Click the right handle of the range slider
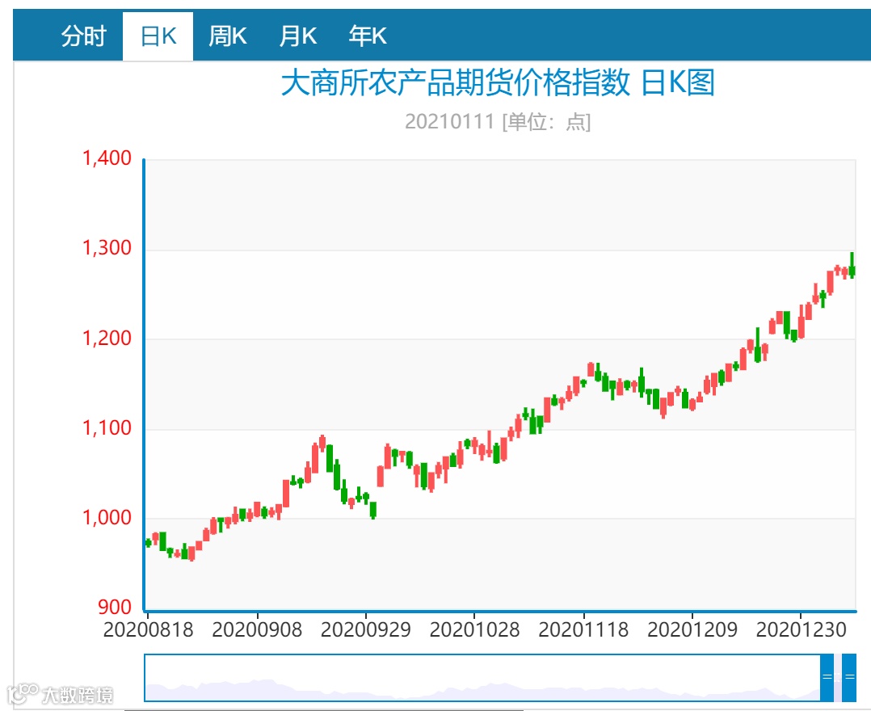 pos(848,678)
